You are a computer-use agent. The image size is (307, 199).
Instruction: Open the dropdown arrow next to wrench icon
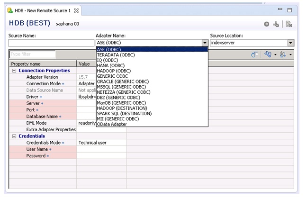[x=275, y=54]
